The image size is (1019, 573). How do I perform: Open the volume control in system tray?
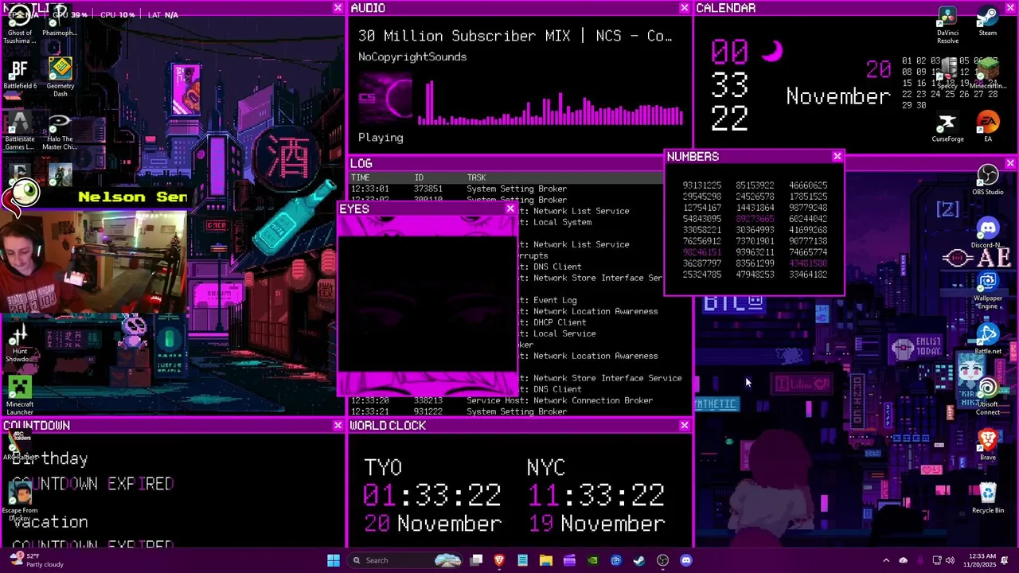click(950, 560)
